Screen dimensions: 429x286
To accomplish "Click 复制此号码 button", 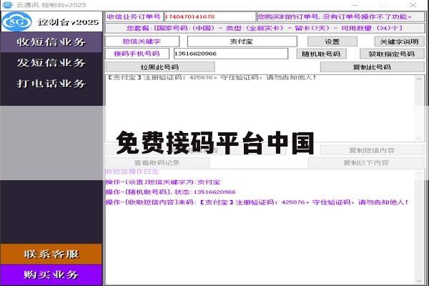I will point(372,67).
